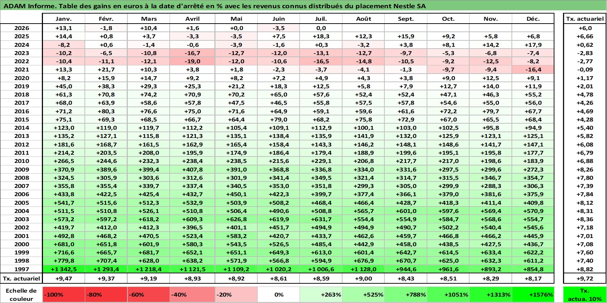This screenshot has width=607, height=303.
Task: Select the '+9,47' actuarial rate under Janv.
Action: pos(64,279)
